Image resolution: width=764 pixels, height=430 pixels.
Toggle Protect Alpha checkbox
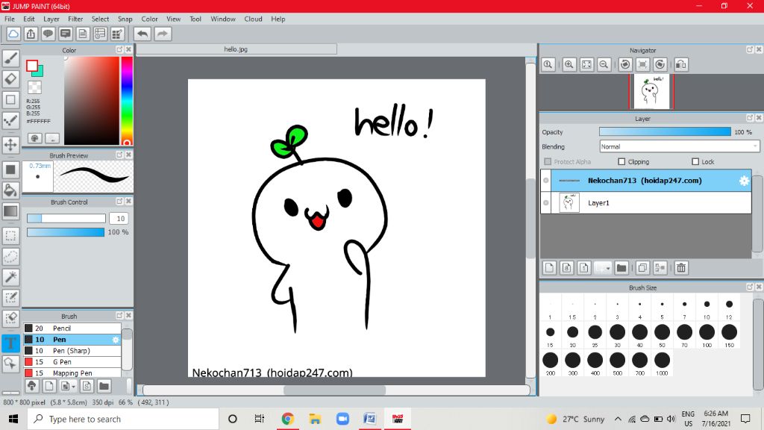pyautogui.click(x=548, y=161)
